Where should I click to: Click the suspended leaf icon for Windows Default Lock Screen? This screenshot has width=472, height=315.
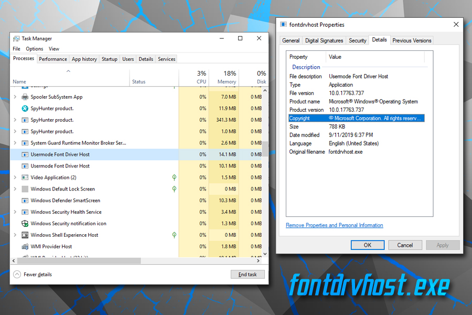tap(174, 188)
